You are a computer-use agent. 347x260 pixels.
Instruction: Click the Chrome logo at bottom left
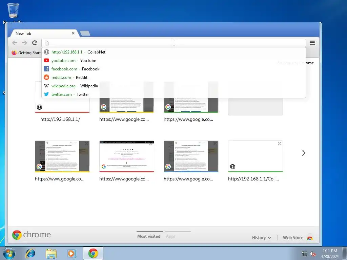click(x=17, y=235)
